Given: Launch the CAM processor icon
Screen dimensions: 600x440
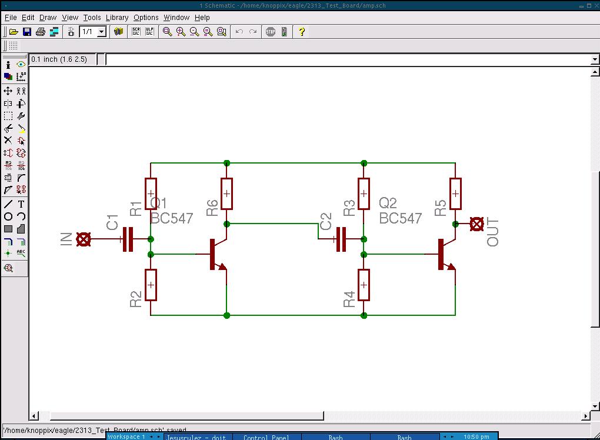Looking at the screenshot, I should click(x=54, y=32).
